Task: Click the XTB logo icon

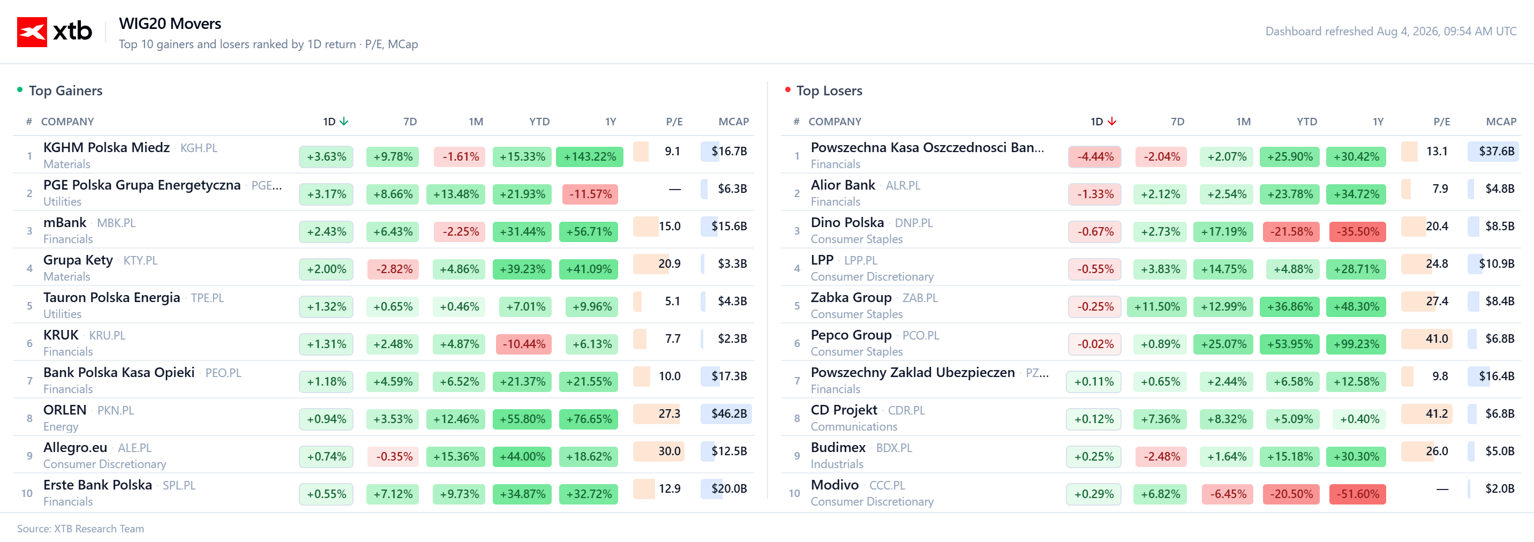Action: point(32,32)
